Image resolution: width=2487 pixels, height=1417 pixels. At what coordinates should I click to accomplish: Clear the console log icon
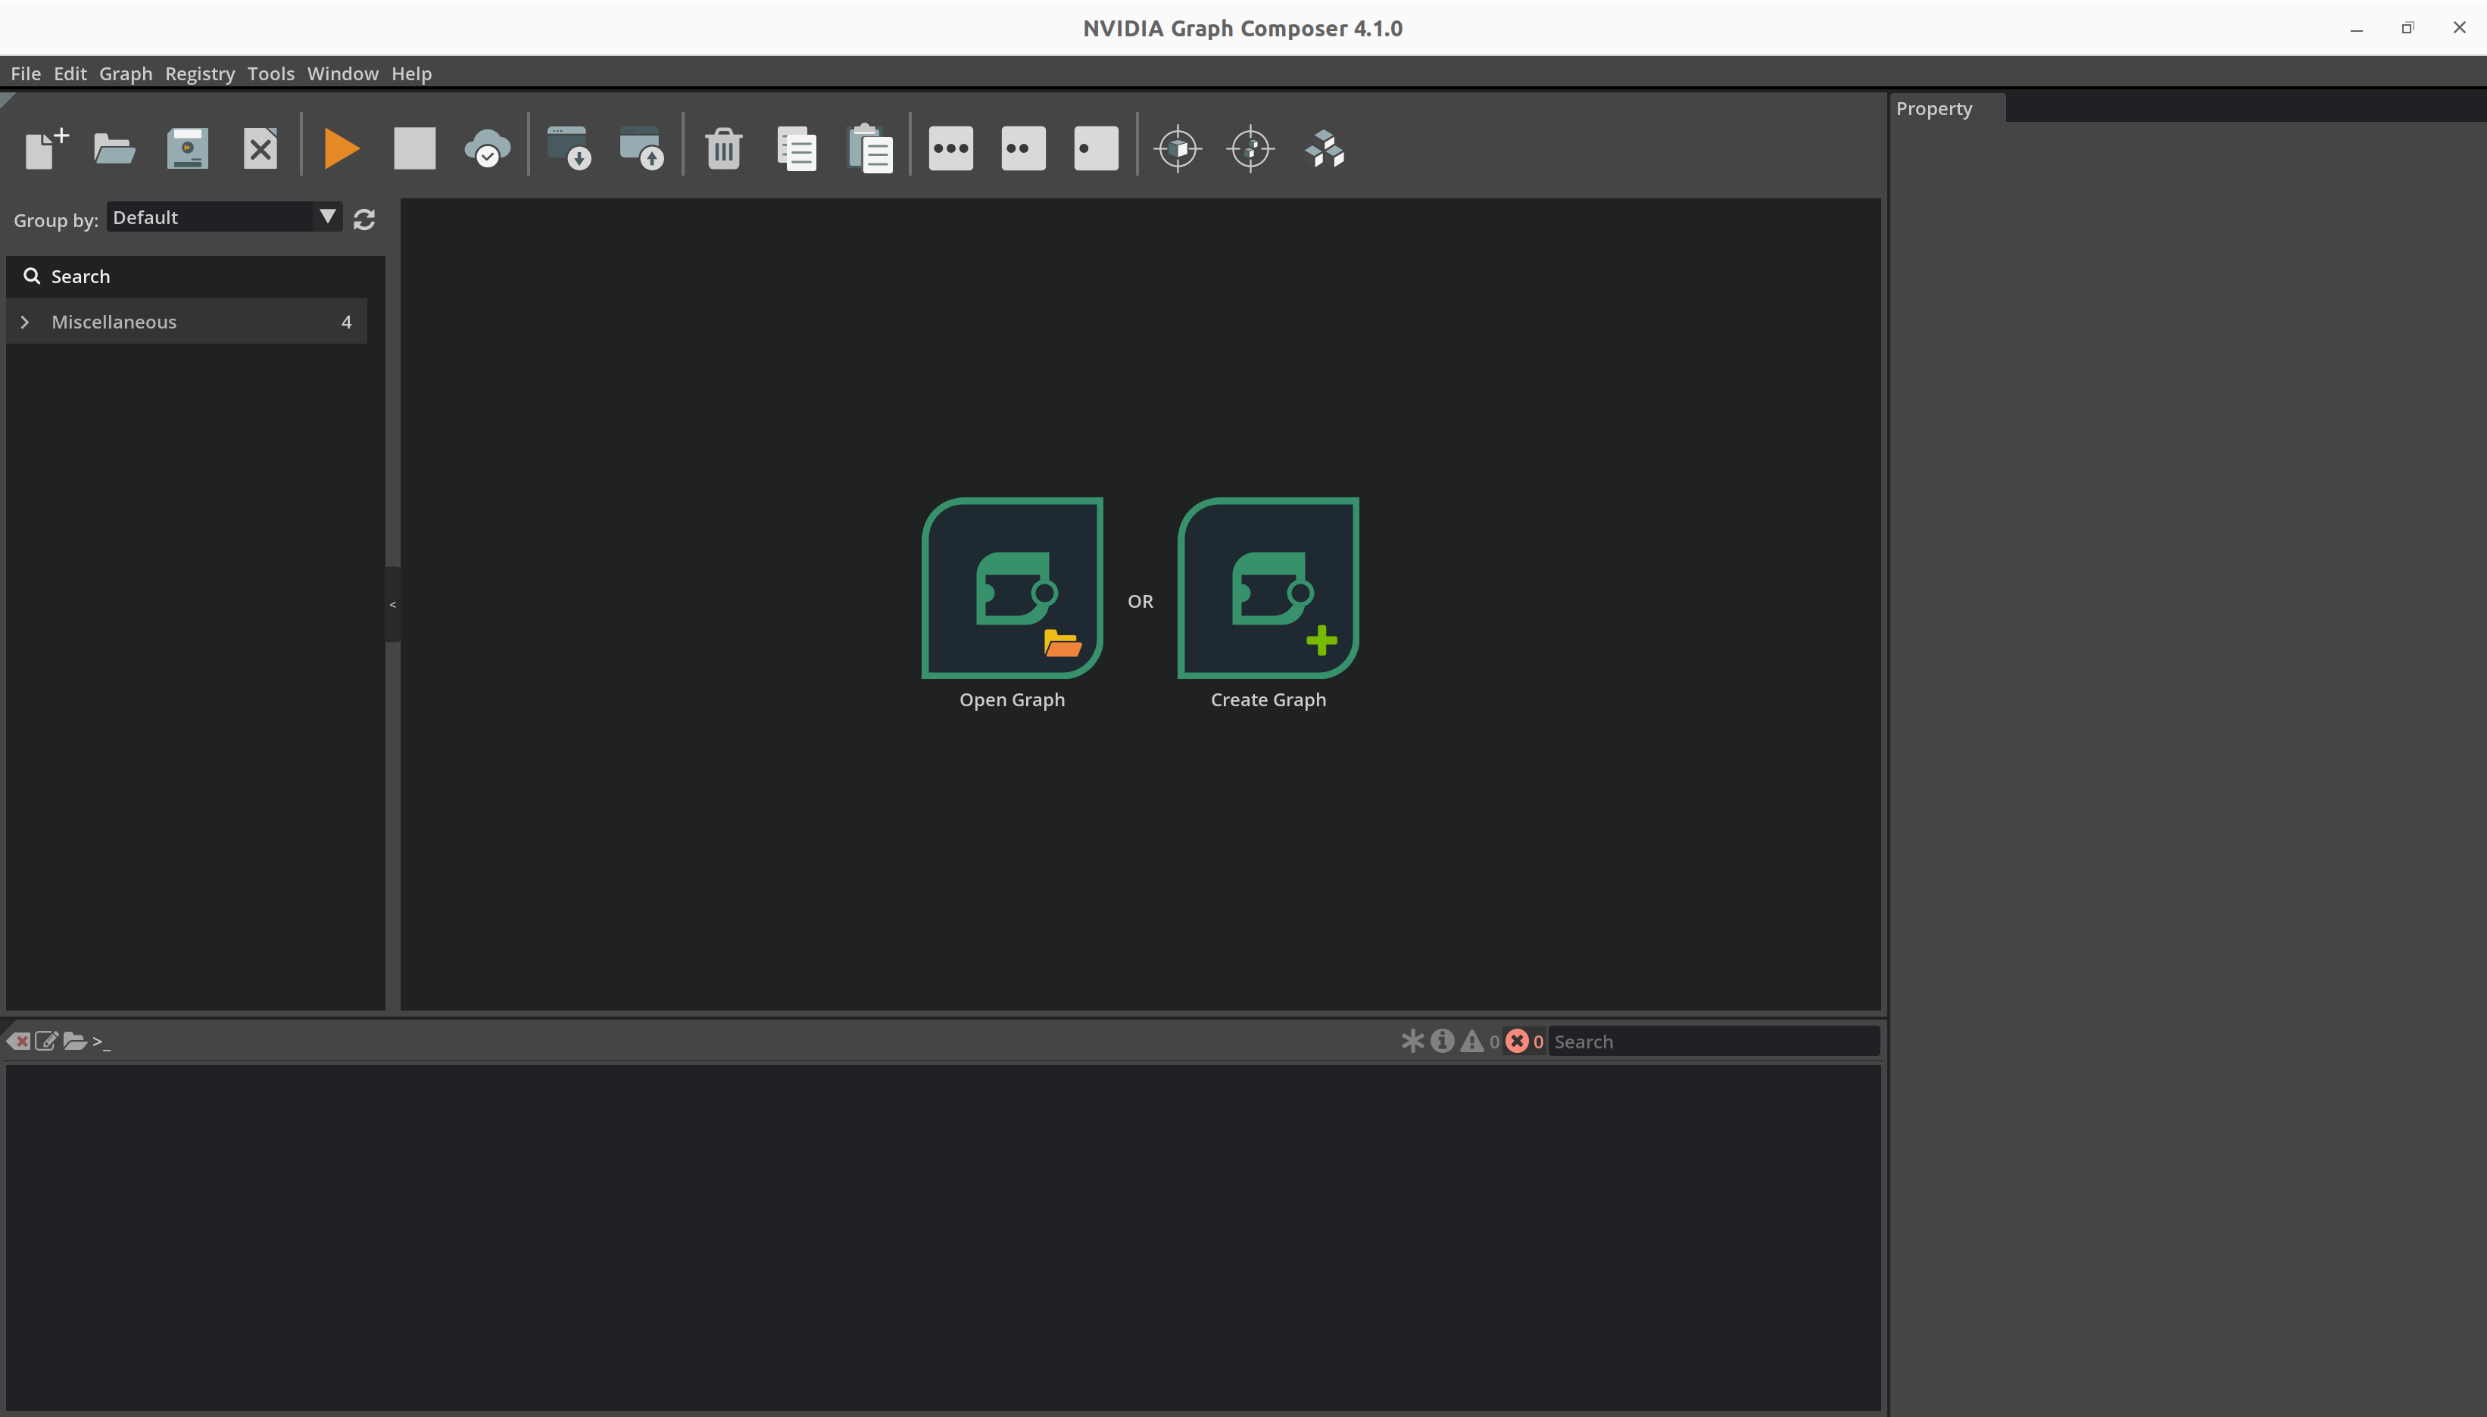tap(18, 1042)
